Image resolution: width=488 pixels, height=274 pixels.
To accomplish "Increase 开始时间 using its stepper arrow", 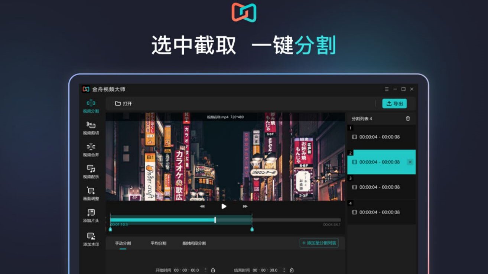I will coord(205,268).
